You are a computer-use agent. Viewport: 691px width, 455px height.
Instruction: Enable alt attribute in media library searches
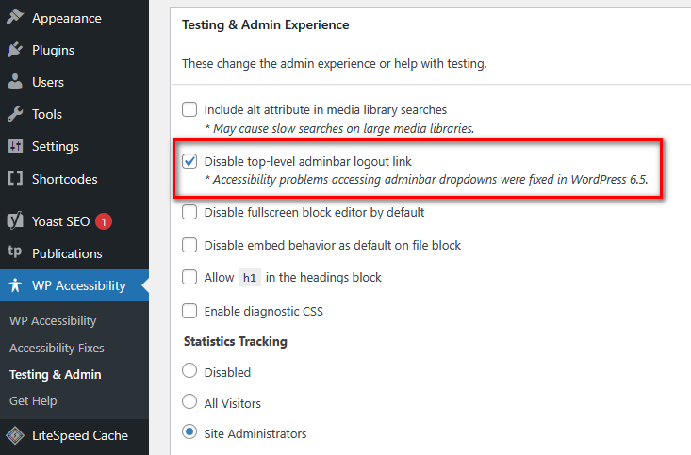[189, 109]
